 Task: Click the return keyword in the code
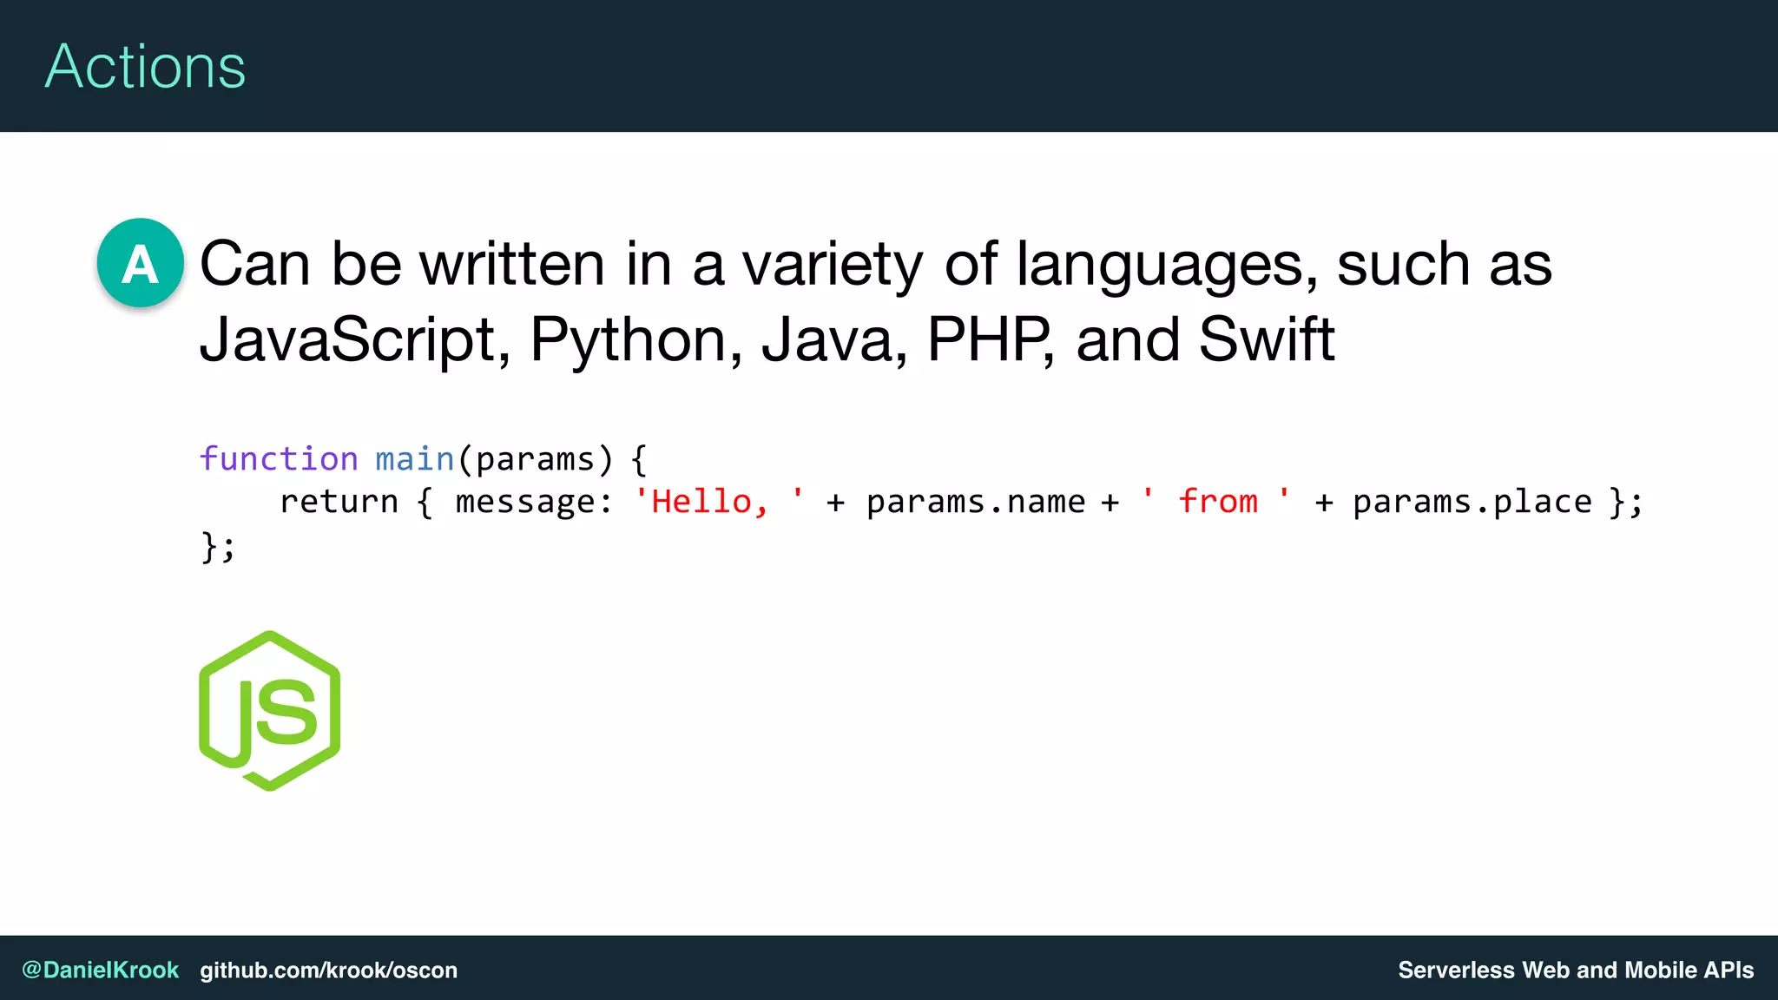tap(339, 502)
